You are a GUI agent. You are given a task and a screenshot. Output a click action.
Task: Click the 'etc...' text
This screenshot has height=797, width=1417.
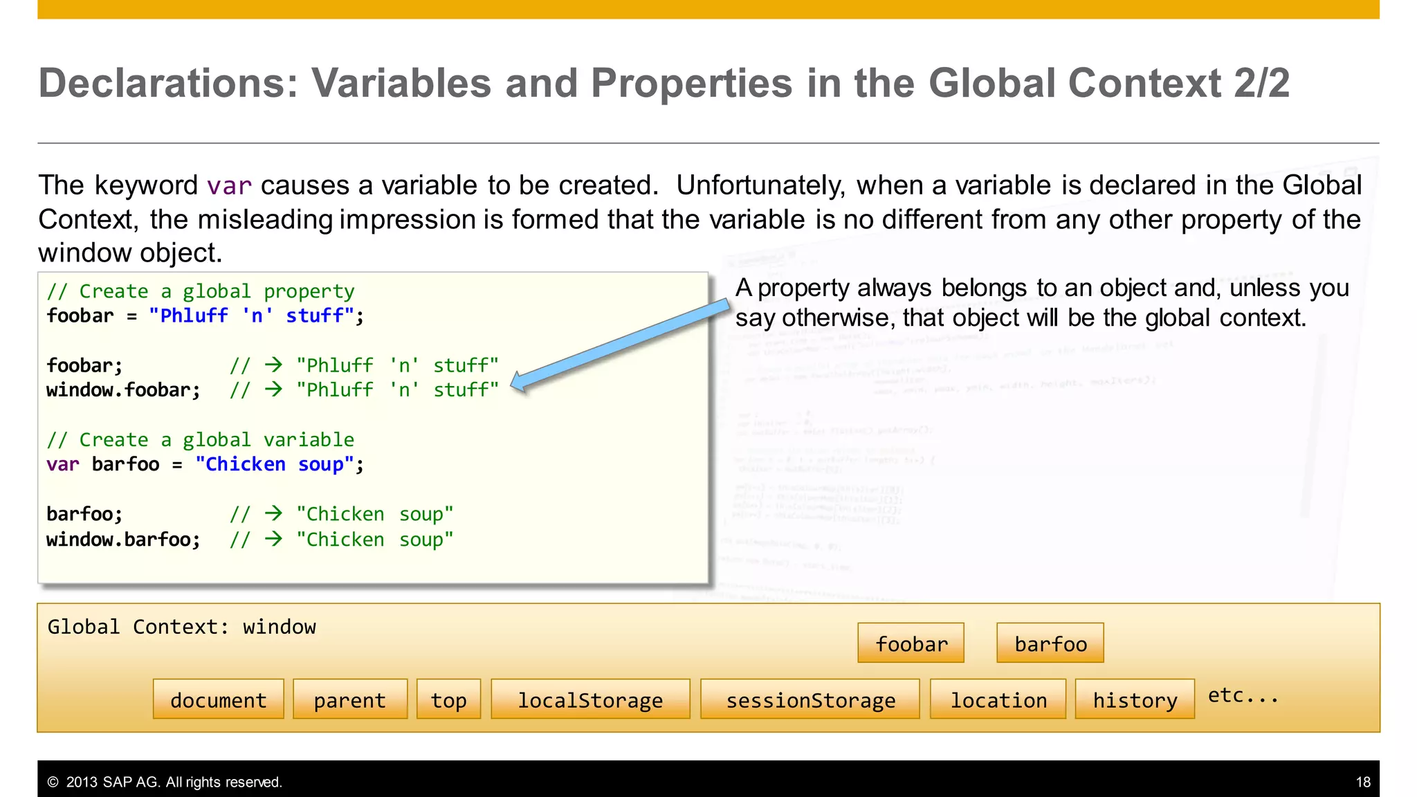(1243, 695)
